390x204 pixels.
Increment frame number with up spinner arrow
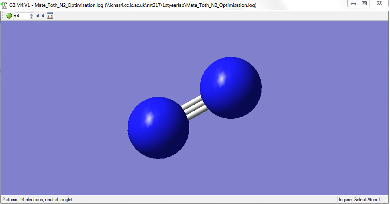(x=32, y=14)
